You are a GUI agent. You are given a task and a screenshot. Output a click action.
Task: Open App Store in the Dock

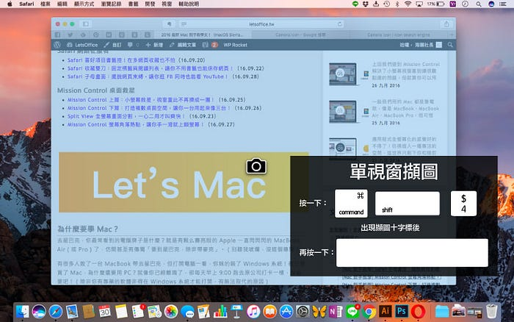[286, 311]
